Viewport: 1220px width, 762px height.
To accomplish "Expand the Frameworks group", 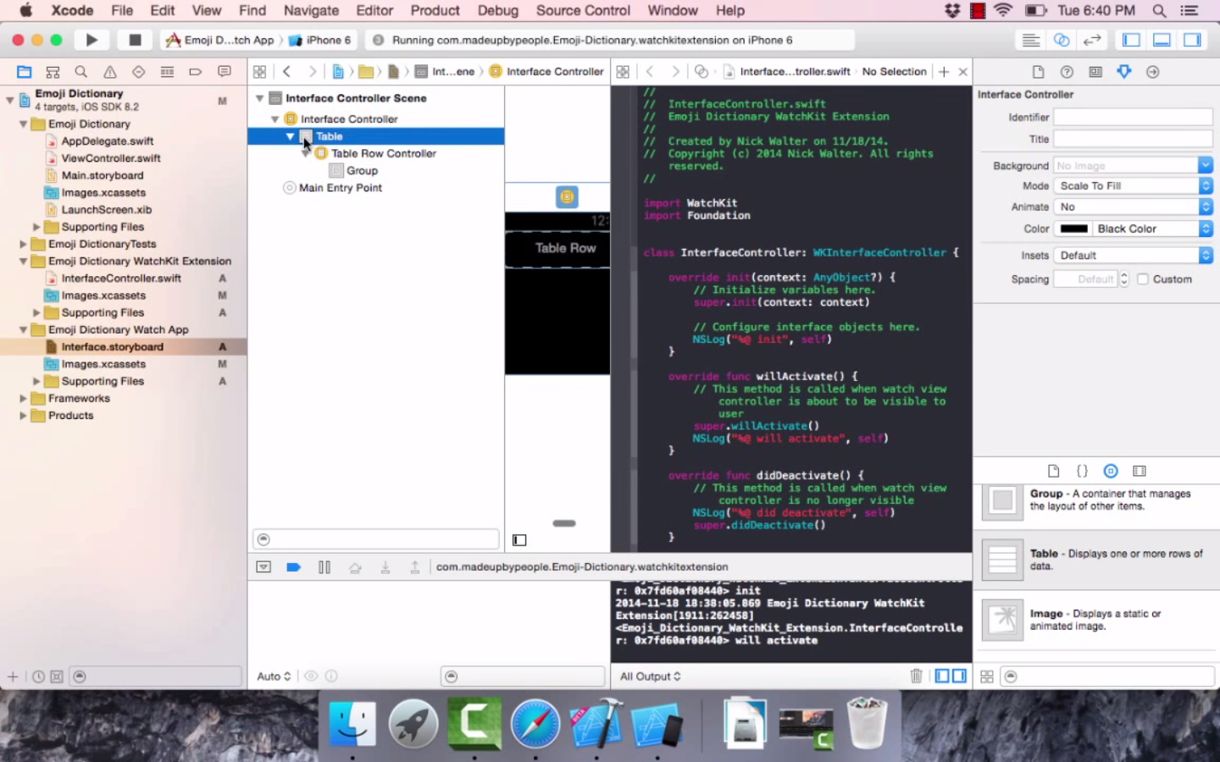I will coord(23,399).
